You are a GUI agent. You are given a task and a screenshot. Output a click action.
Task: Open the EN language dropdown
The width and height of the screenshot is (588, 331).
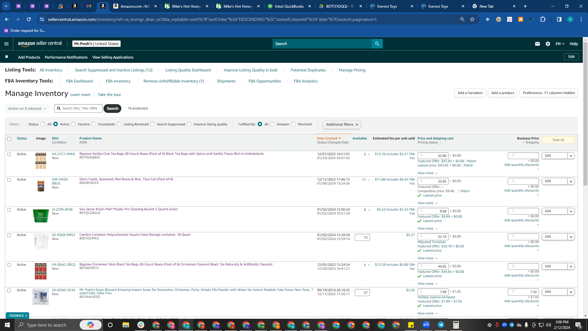[560, 44]
